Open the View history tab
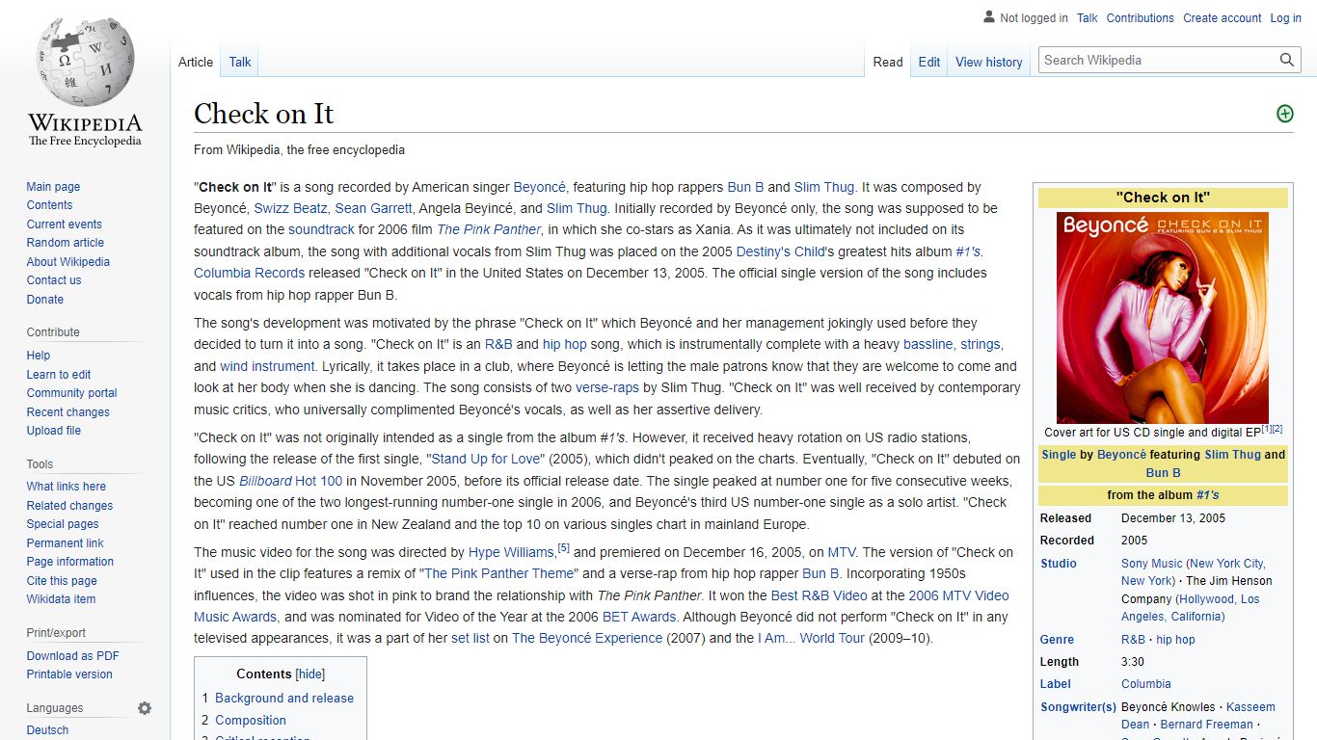 988,62
